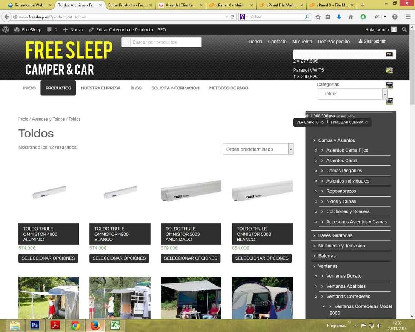Open Toldo Thule Omnistor 4900 Blanco image
The height and width of the screenshot is (332, 415).
[x=120, y=192]
